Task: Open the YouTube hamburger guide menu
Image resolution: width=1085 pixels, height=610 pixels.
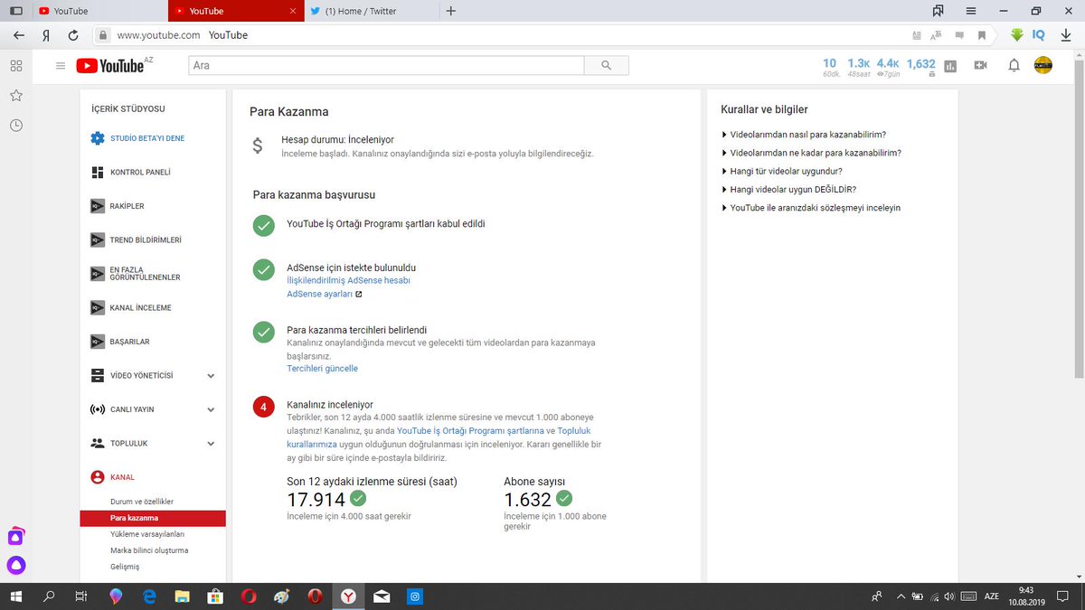Action: (61, 66)
